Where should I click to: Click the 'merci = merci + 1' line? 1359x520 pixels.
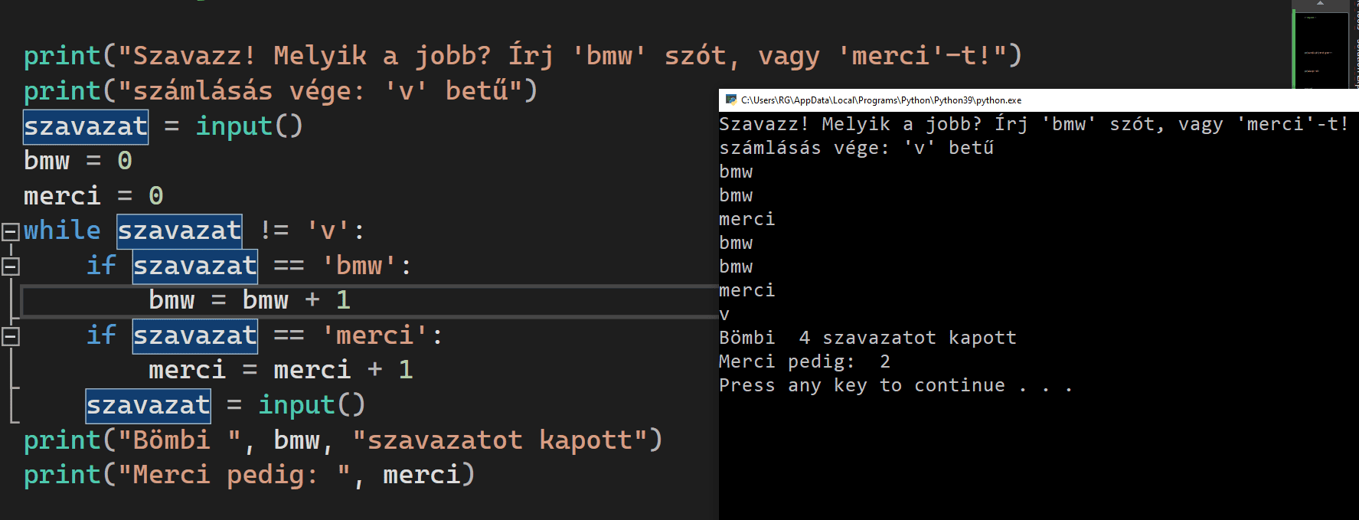pos(280,371)
